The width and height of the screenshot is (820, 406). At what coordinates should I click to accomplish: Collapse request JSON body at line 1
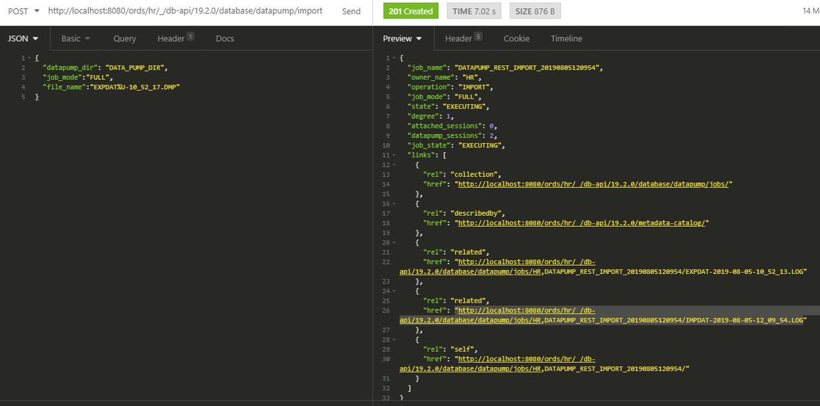[29, 59]
